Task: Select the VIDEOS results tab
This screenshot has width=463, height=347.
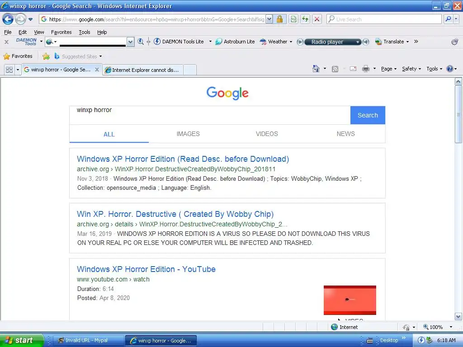Action: tap(267, 134)
